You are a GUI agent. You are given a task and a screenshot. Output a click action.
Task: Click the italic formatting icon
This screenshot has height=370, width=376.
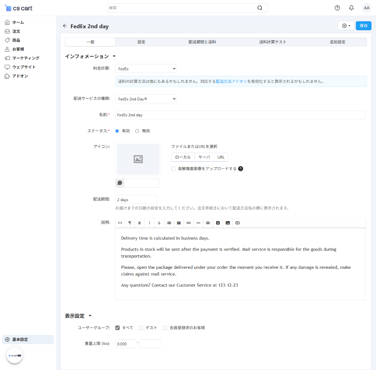tap(149, 223)
